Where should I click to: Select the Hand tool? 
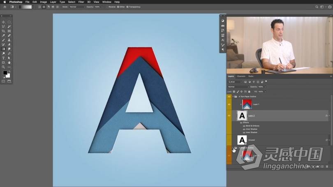click(x=9, y=62)
